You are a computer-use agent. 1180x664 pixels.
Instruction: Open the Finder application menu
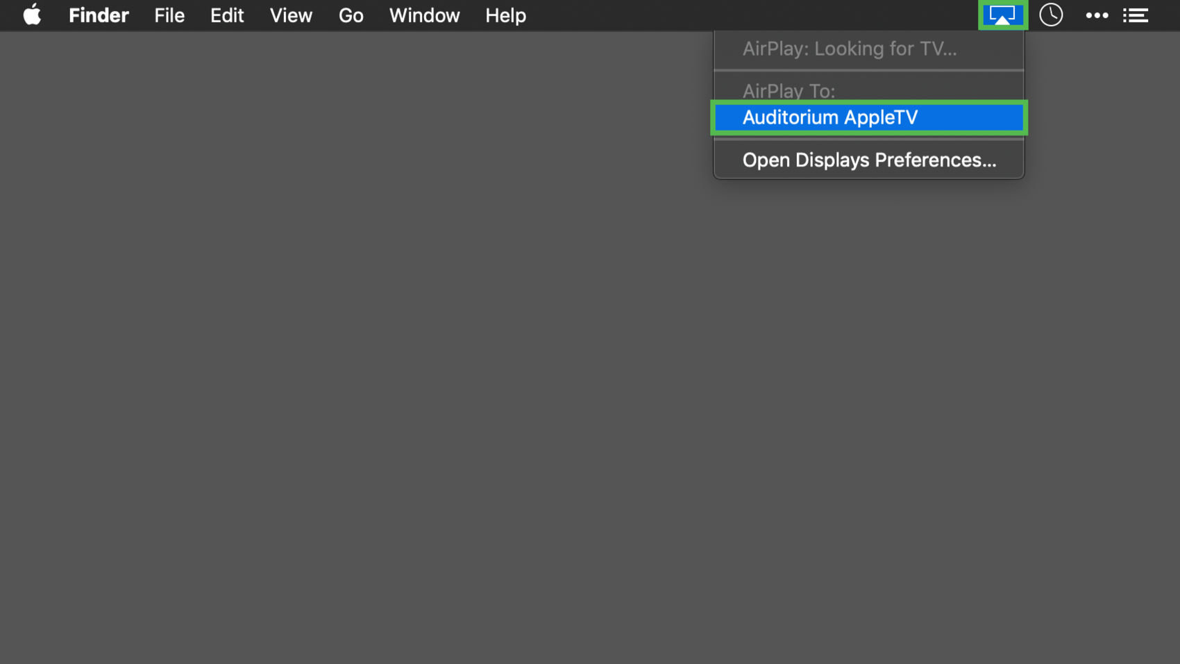click(99, 15)
